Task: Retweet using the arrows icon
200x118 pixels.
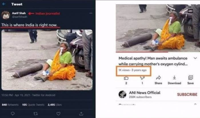Action: (35, 113)
